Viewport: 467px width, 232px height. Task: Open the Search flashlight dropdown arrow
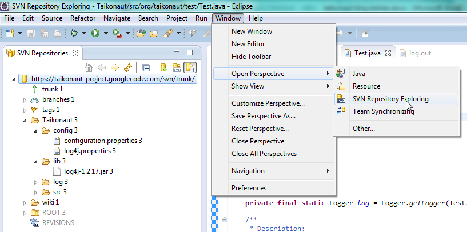click(178, 33)
